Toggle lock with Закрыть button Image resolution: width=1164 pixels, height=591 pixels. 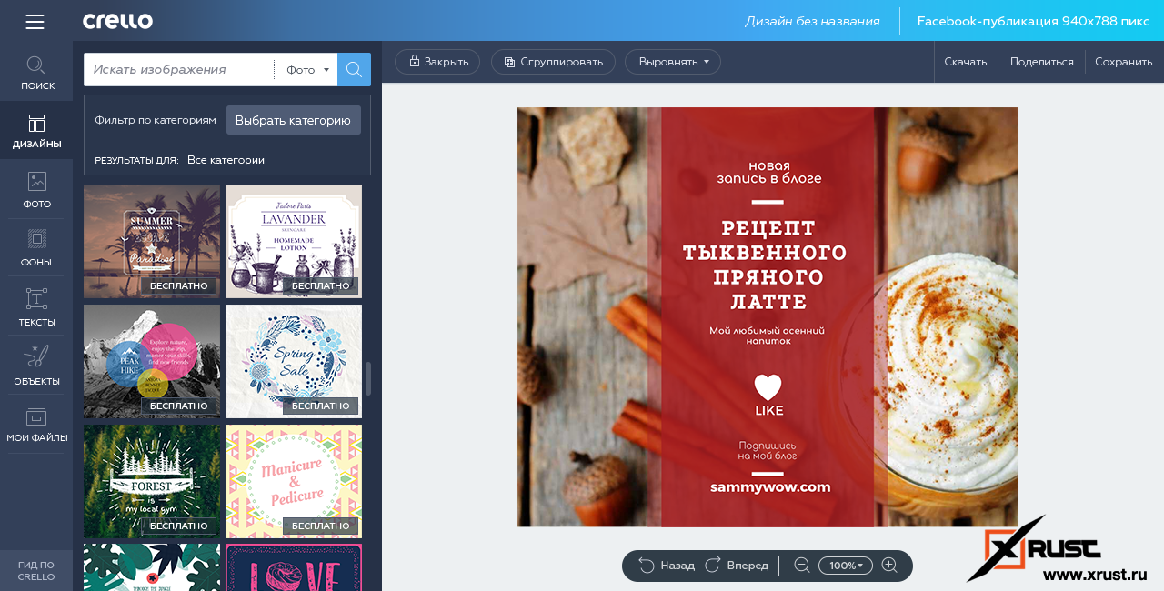pyautogui.click(x=437, y=62)
